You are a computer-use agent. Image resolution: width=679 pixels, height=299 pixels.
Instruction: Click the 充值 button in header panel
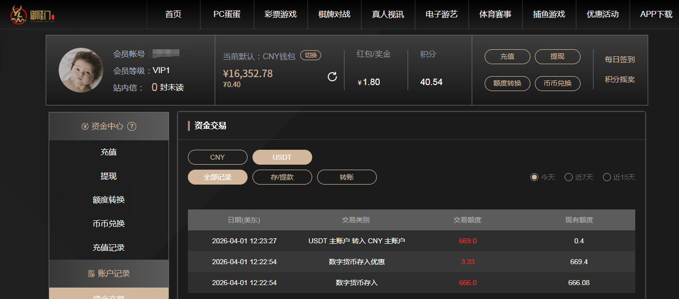pyautogui.click(x=507, y=57)
